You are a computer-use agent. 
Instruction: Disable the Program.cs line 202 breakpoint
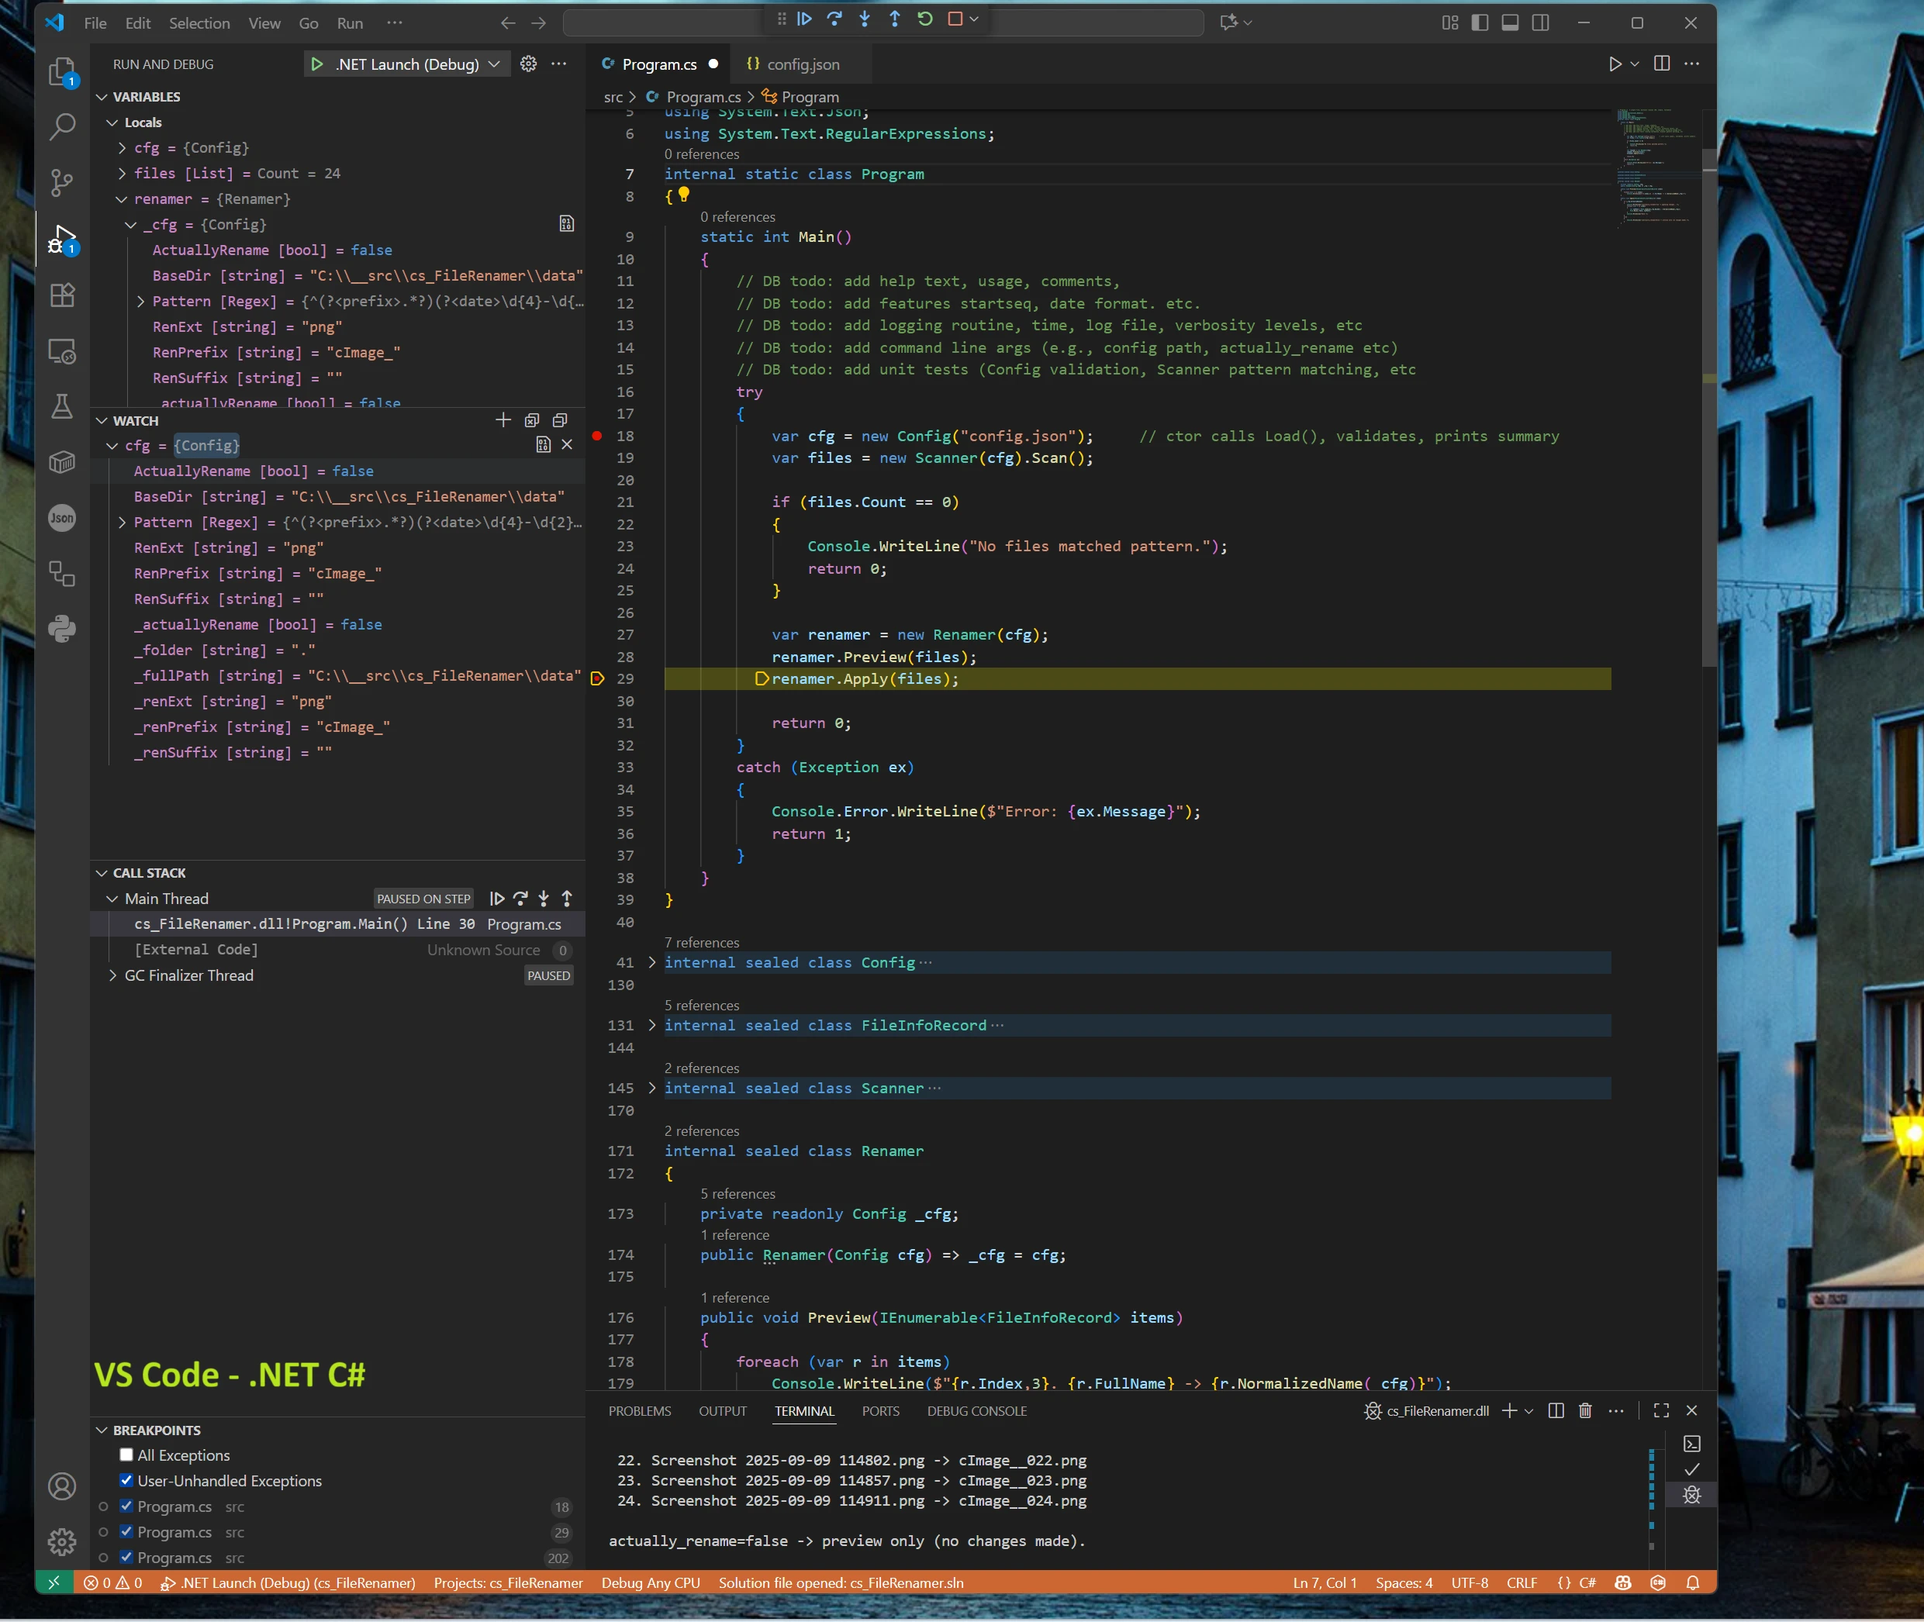coord(127,1558)
